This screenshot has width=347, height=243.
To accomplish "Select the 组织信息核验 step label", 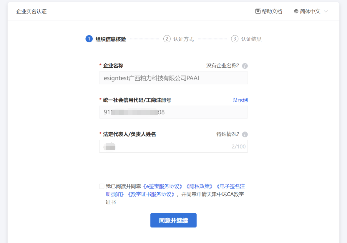I will (x=111, y=39).
